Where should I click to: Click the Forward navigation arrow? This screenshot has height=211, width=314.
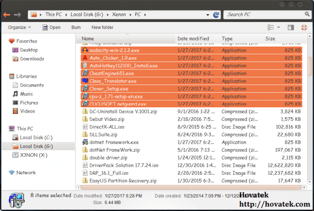(17, 15)
